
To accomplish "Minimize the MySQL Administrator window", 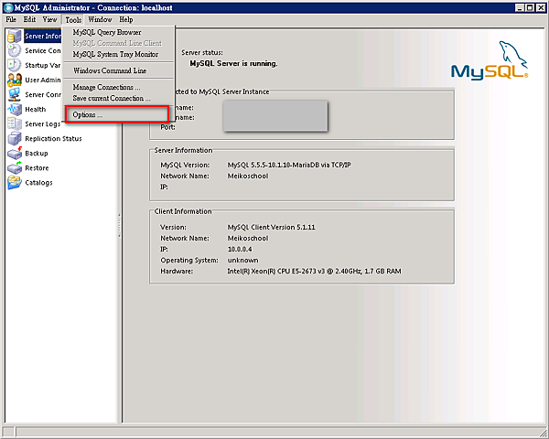I will pos(520,7).
